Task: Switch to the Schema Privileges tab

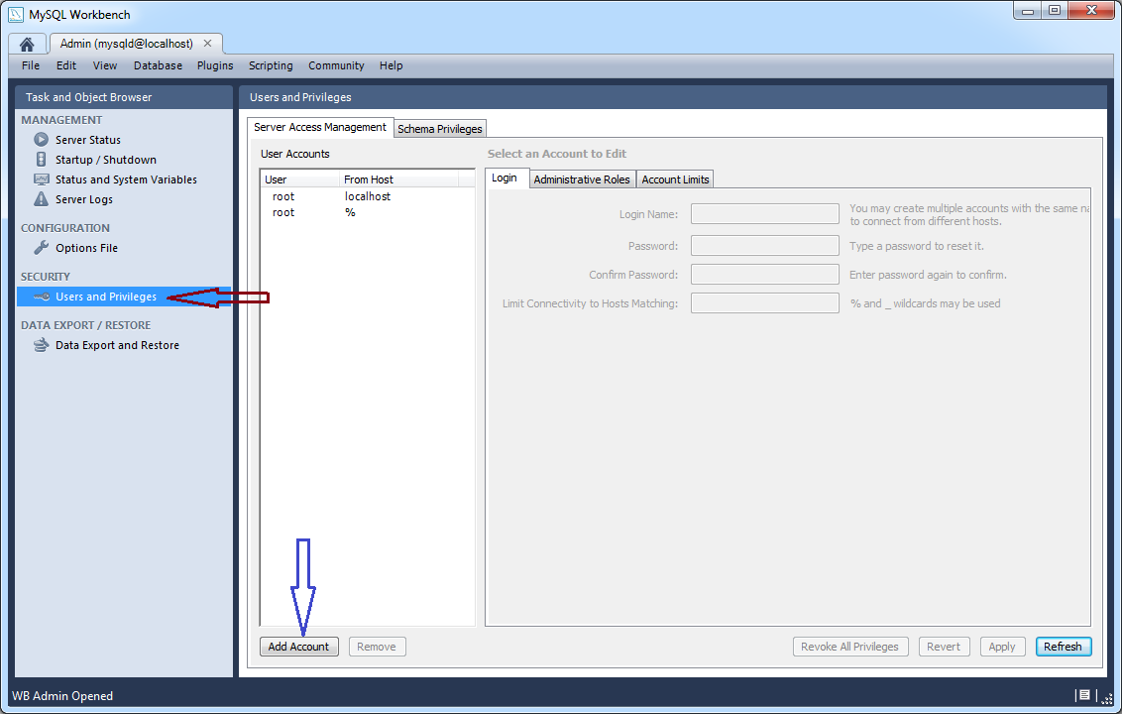Action: tap(440, 128)
